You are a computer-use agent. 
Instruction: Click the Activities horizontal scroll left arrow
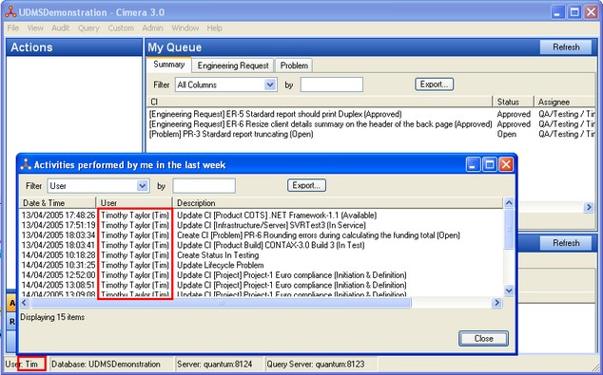coord(24,303)
